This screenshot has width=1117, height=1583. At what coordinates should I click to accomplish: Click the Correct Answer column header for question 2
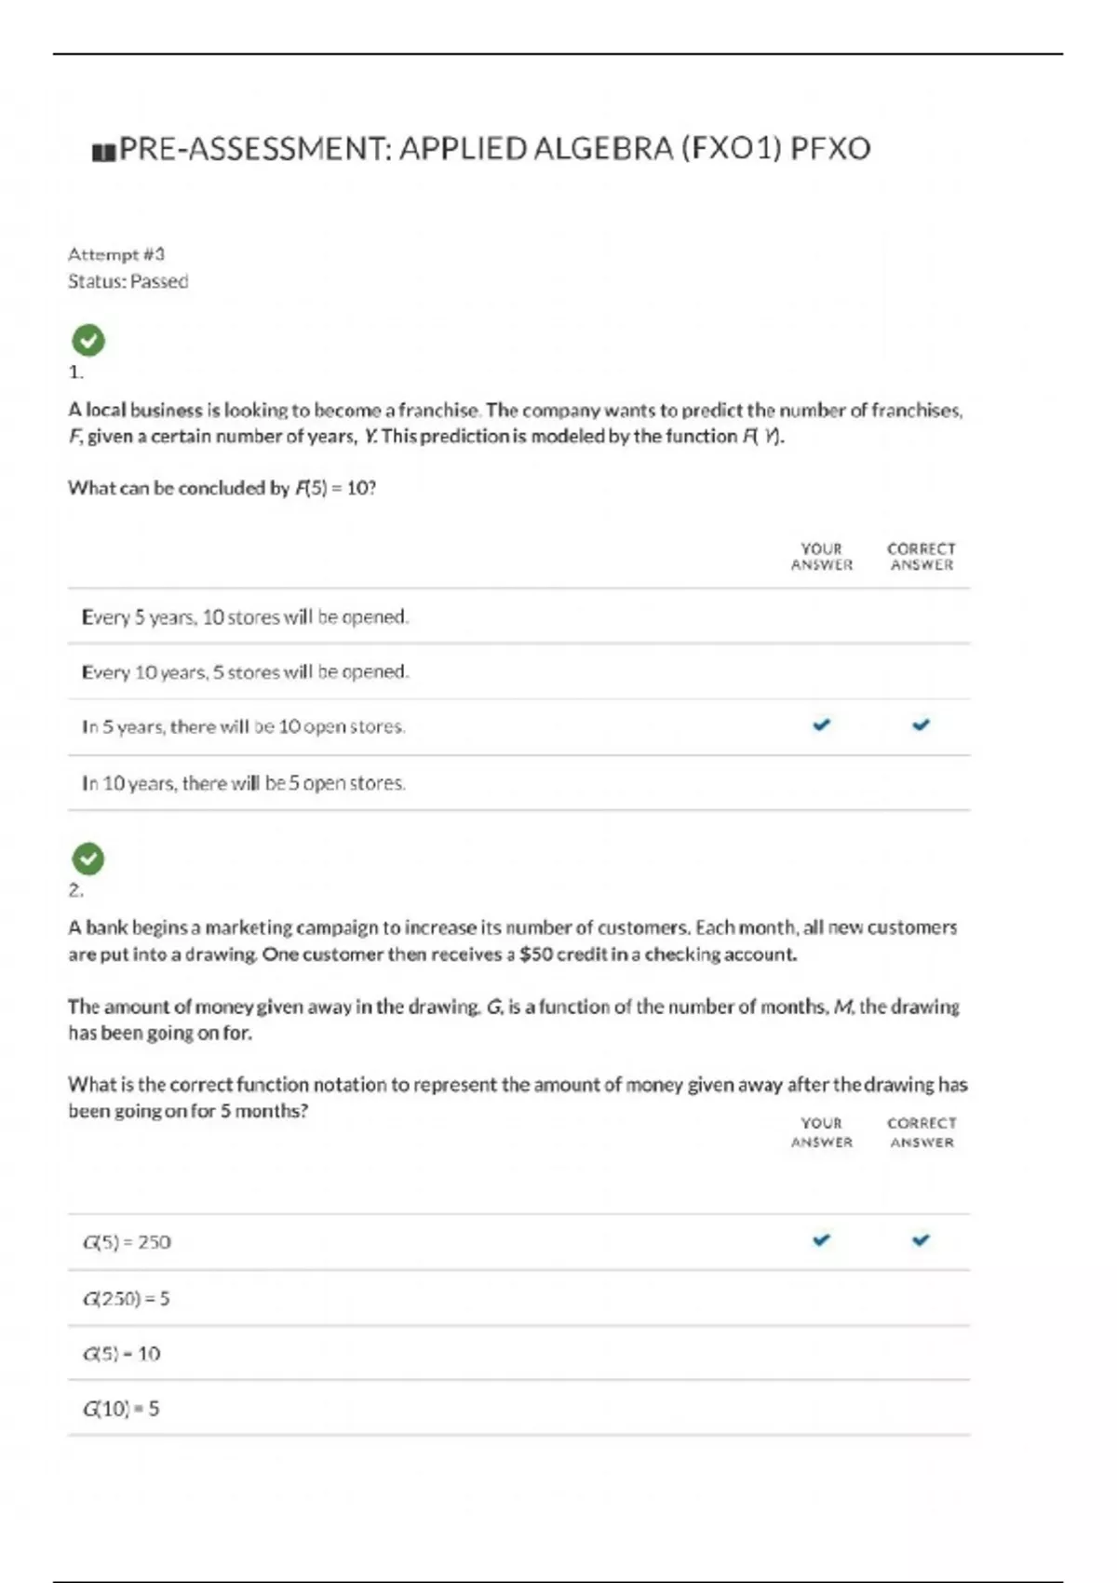click(x=922, y=1132)
